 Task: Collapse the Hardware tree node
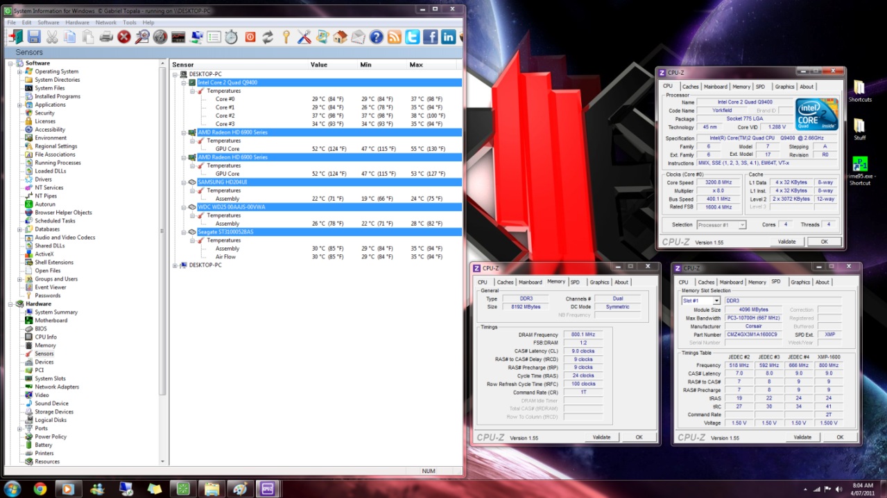pos(11,304)
